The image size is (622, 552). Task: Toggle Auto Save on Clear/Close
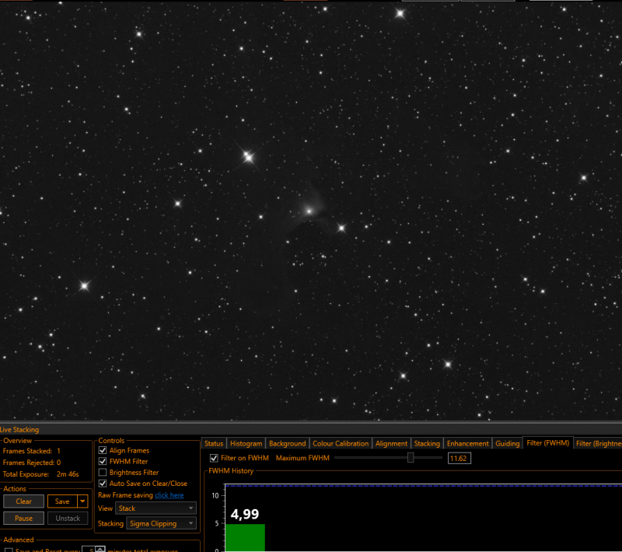[x=103, y=484]
